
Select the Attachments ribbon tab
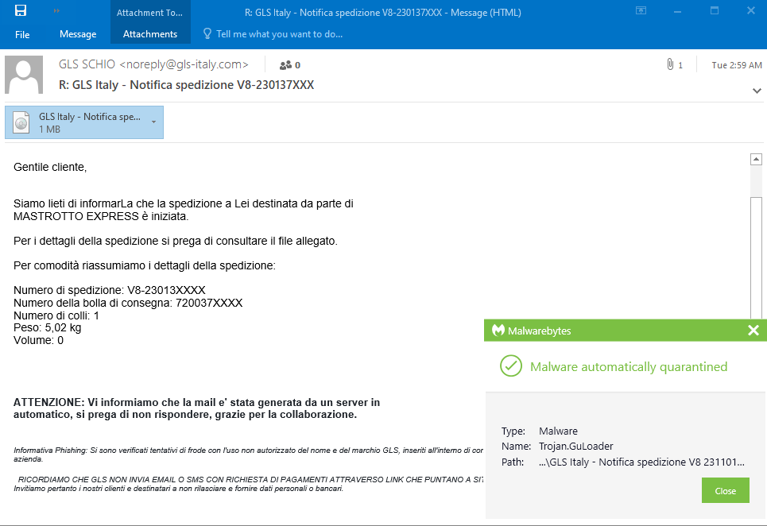coord(150,34)
